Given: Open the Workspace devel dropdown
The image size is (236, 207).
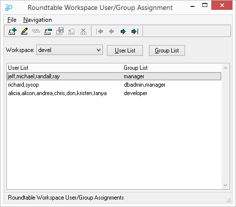Looking at the screenshot, I should coord(69,50).
